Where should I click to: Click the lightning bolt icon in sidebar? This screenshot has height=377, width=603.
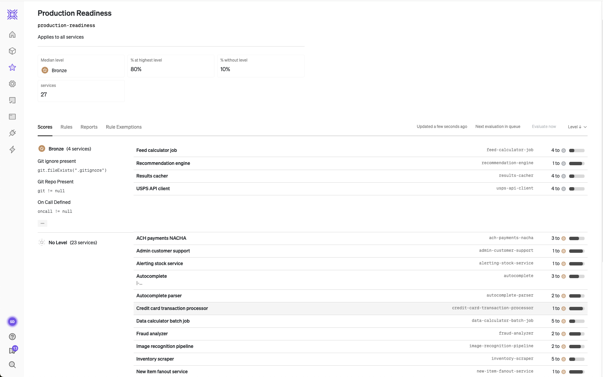tap(12, 149)
